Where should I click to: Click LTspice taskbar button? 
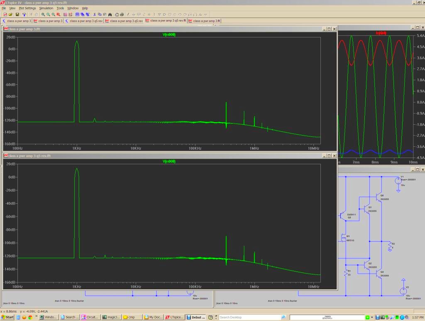click(175, 317)
